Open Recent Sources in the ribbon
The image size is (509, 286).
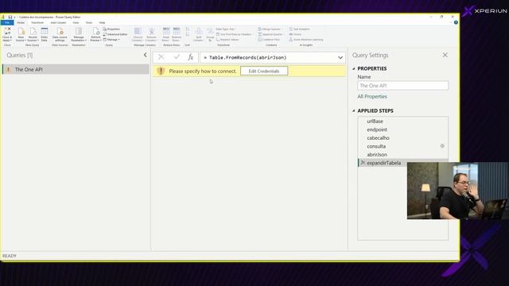(x=33, y=34)
